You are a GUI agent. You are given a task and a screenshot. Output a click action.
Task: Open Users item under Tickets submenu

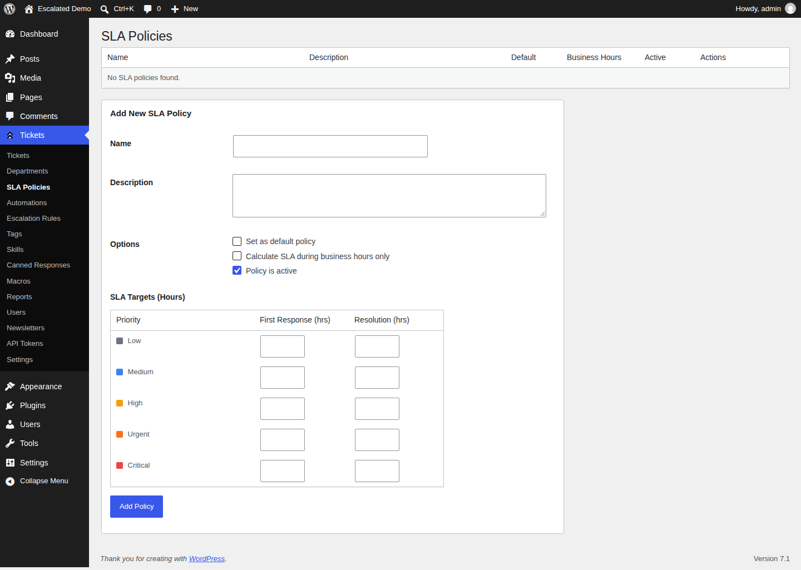(16, 313)
